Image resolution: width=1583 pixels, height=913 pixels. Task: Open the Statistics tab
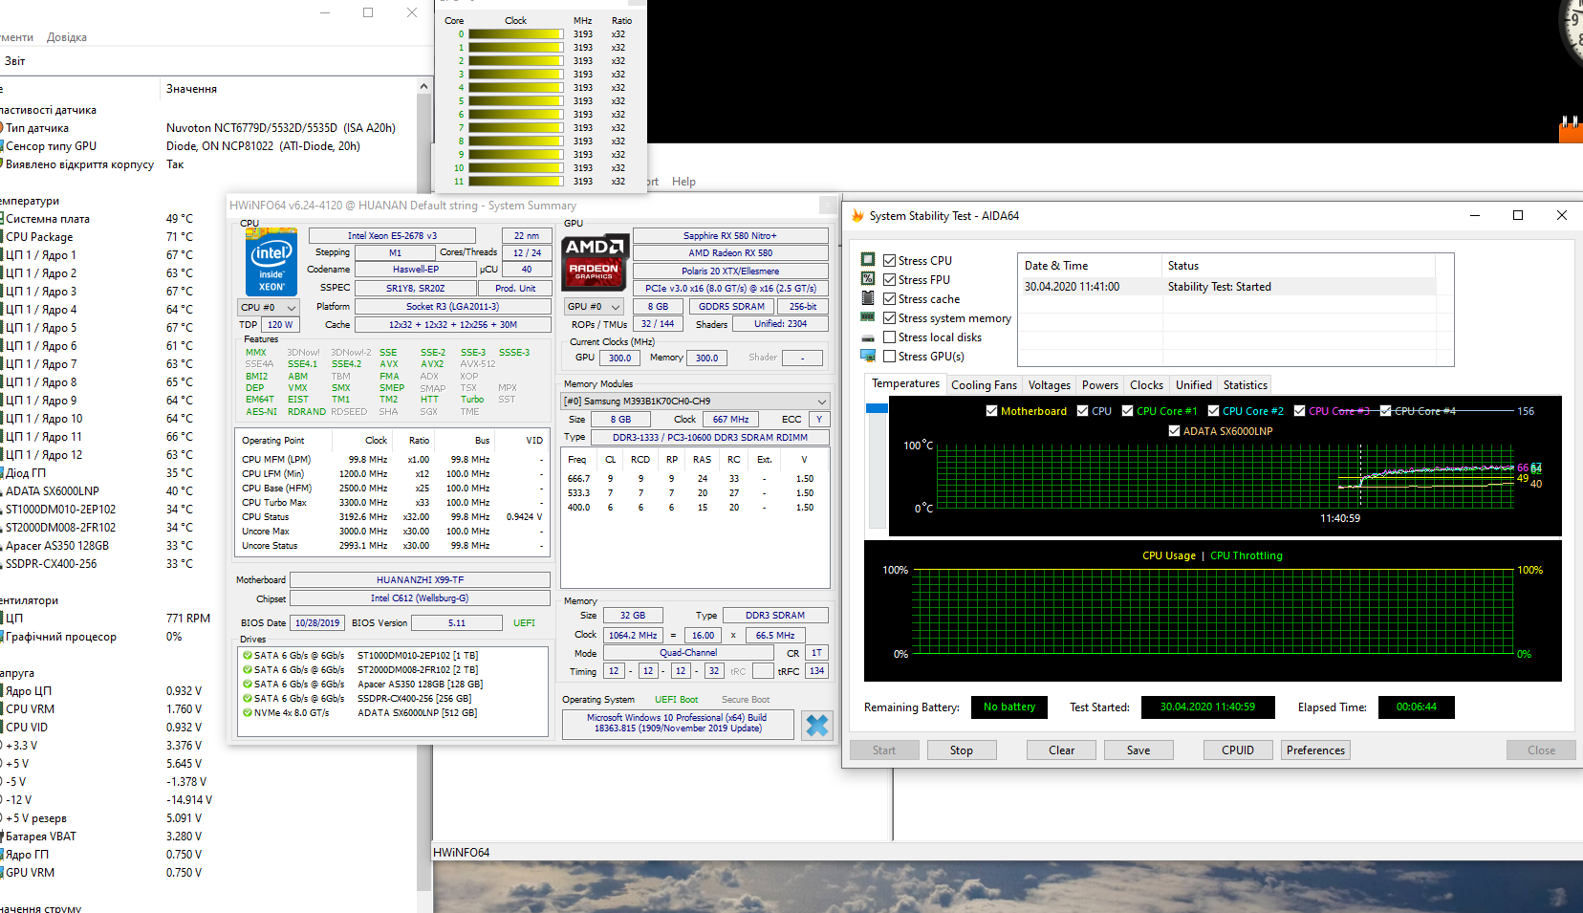point(1245,385)
